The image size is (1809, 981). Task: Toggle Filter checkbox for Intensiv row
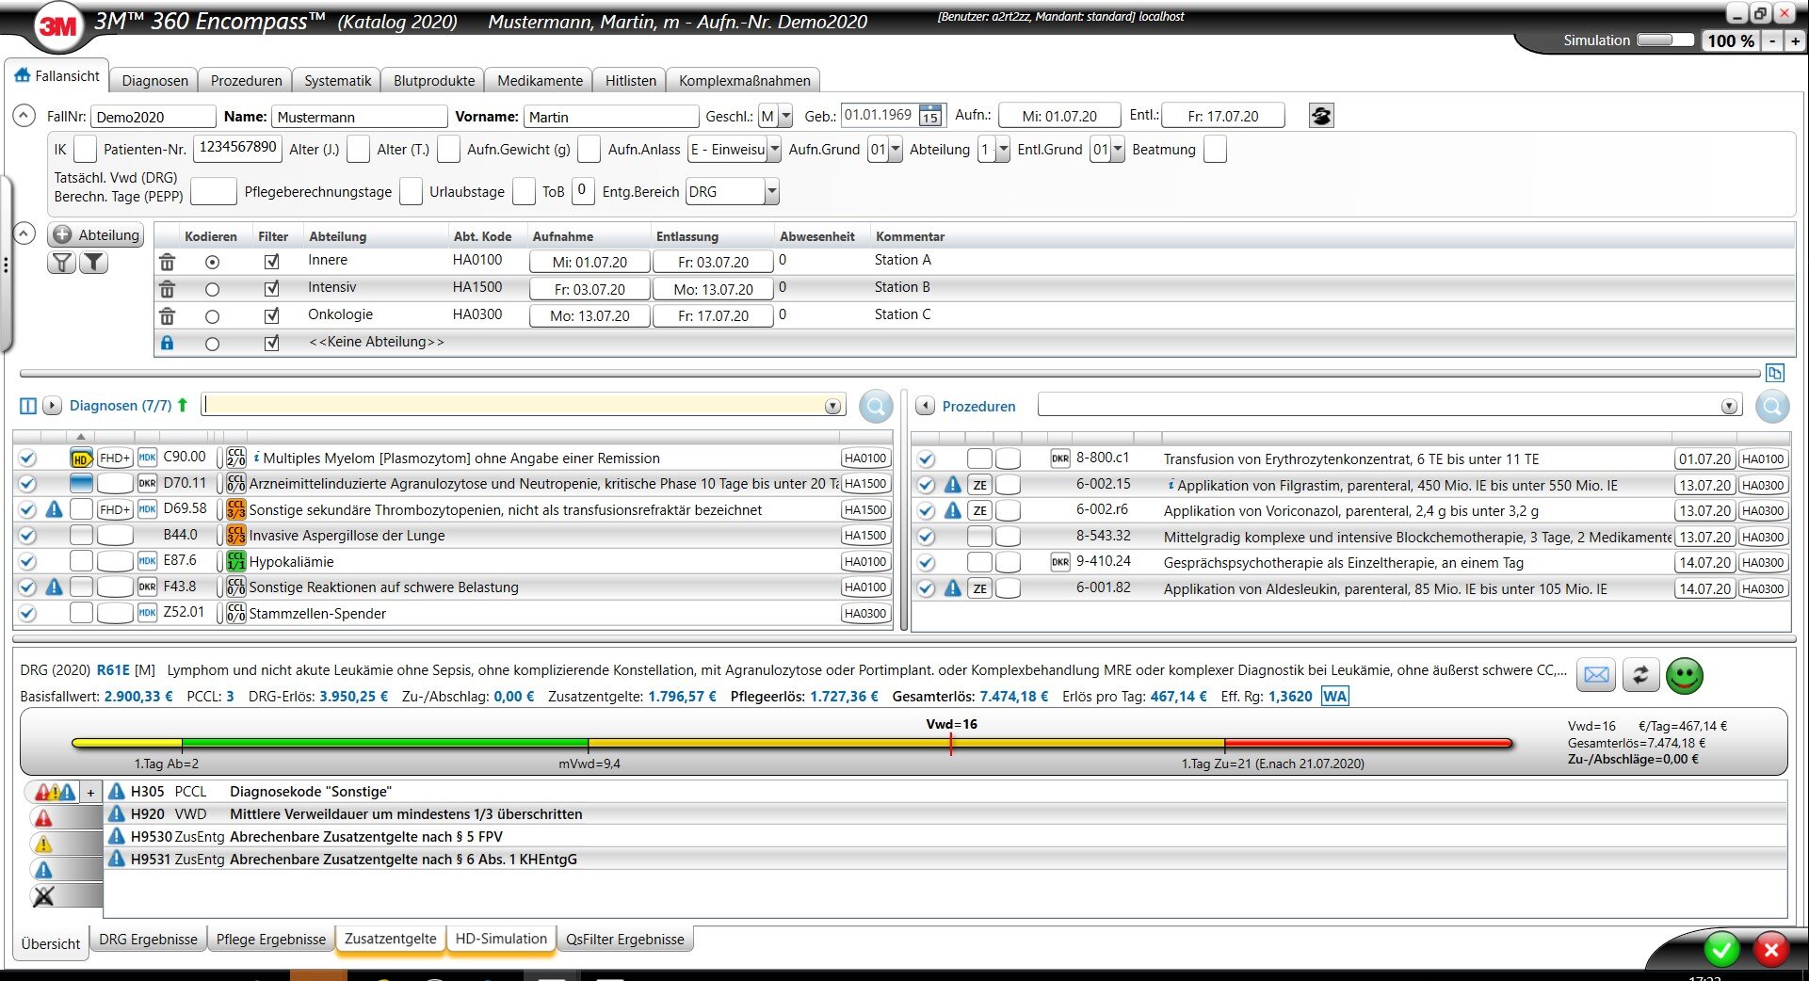tap(272, 289)
